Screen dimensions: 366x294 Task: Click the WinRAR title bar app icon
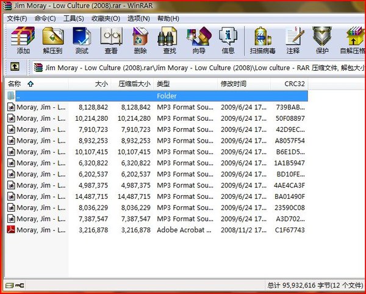click(x=7, y=5)
